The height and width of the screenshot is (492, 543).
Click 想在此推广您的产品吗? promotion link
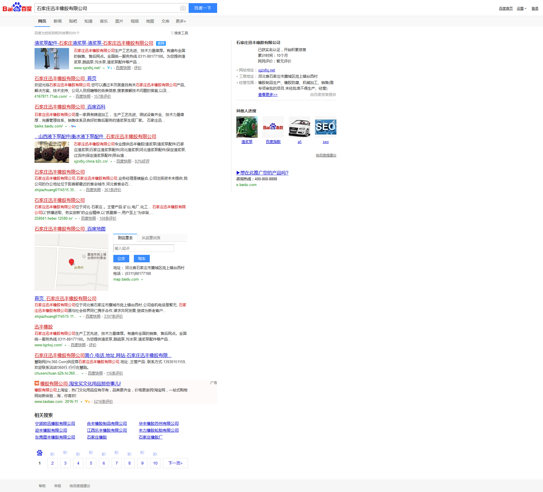click(262, 173)
